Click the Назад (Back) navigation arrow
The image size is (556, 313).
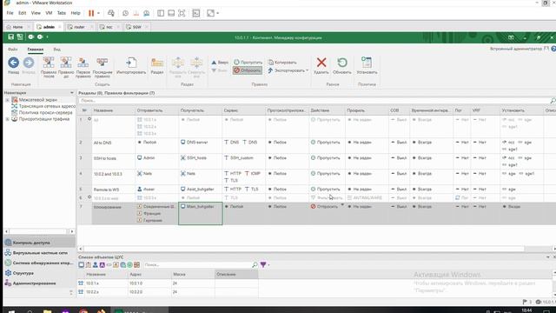point(14,63)
